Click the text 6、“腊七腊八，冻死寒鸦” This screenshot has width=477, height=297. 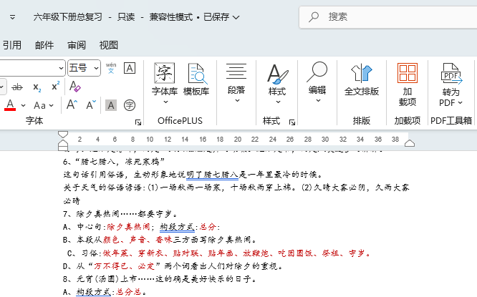pyautogui.click(x=114, y=162)
